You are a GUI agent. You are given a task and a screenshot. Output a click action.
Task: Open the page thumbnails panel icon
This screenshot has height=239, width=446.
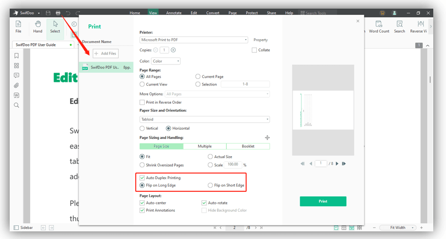coord(16,66)
